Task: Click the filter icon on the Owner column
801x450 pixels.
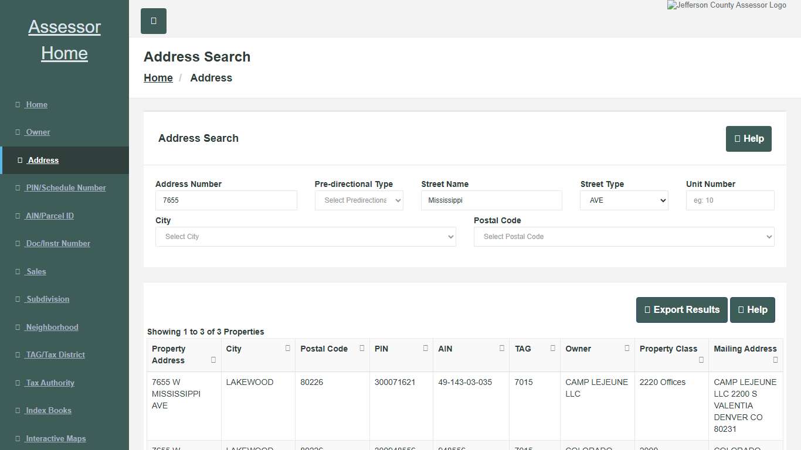Action: click(627, 347)
